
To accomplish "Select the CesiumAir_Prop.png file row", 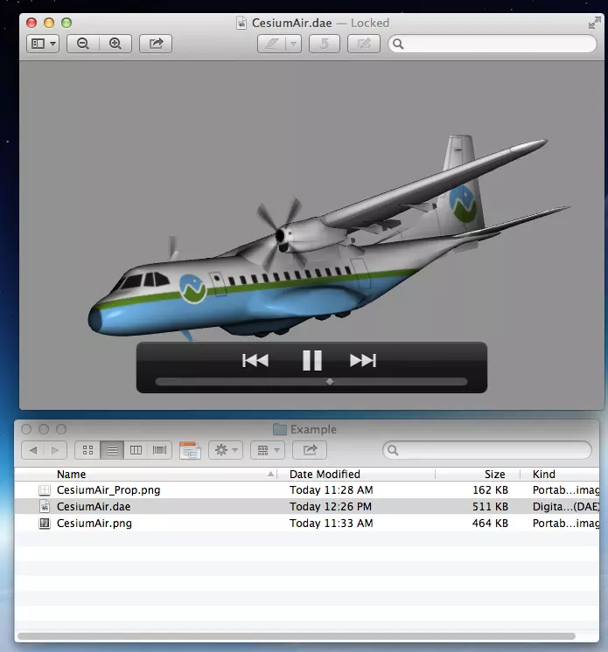I will [x=307, y=489].
